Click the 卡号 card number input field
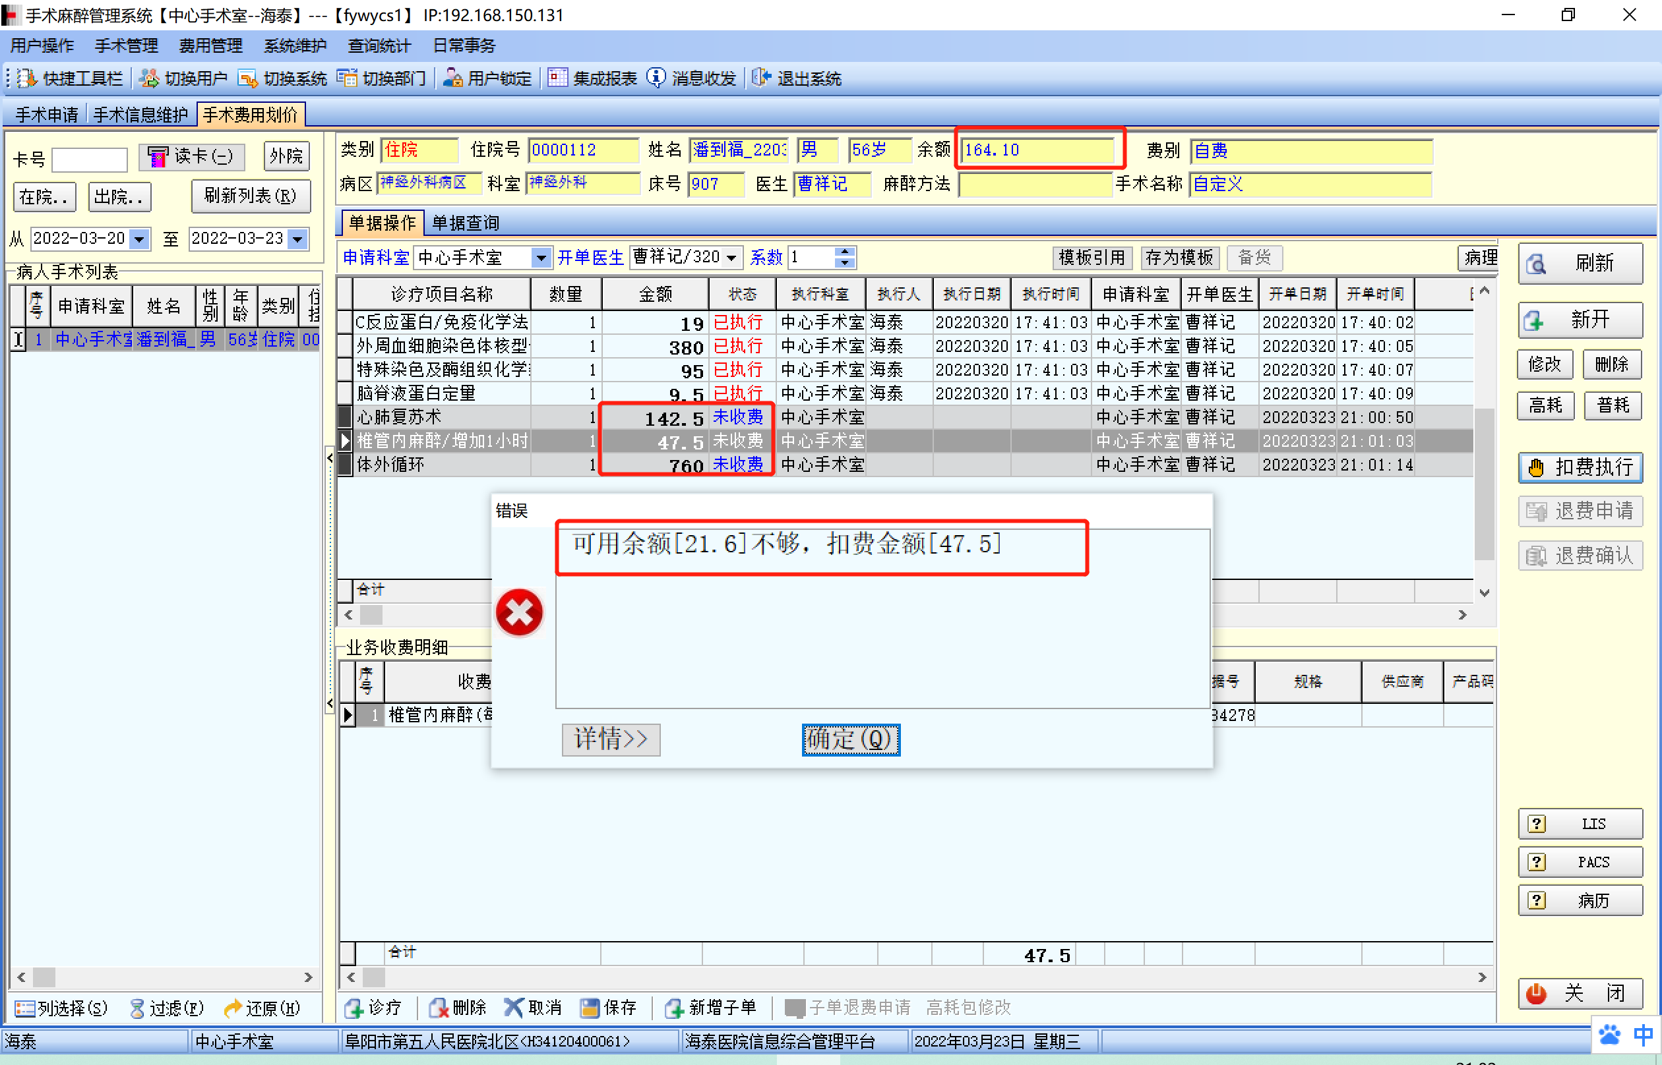1662x1065 pixels. point(90,159)
